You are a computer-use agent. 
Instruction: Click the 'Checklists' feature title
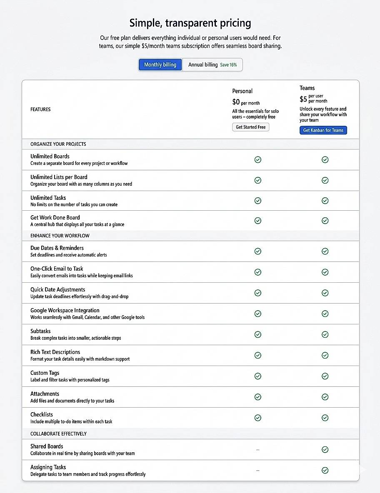42,414
